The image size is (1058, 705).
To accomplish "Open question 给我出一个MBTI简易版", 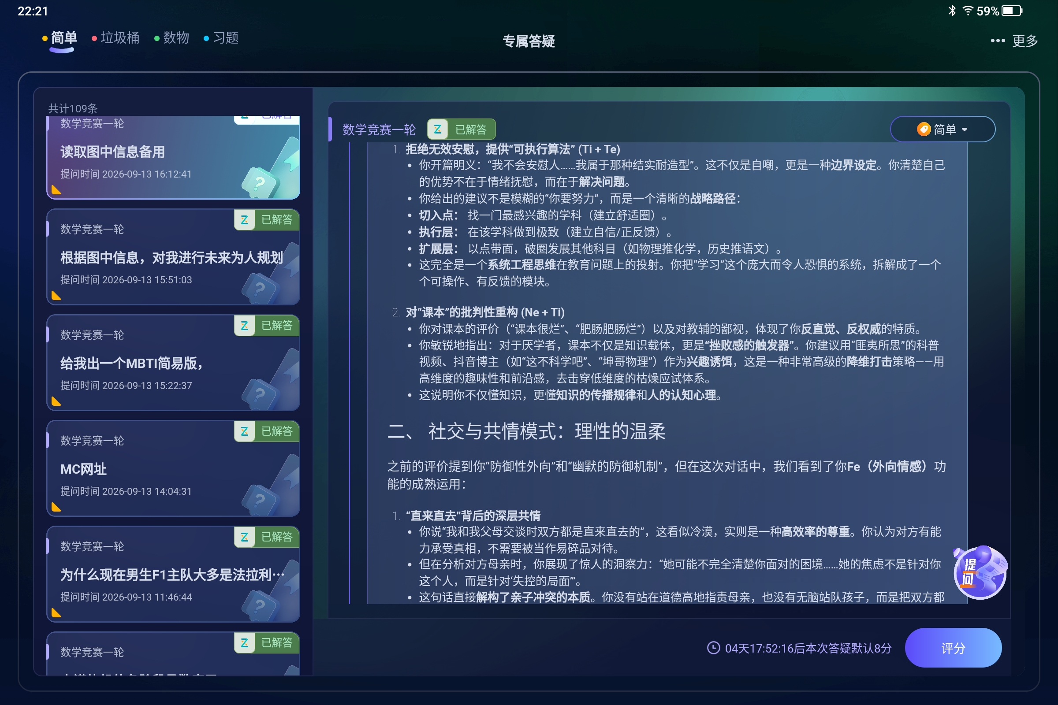I will coord(173,362).
